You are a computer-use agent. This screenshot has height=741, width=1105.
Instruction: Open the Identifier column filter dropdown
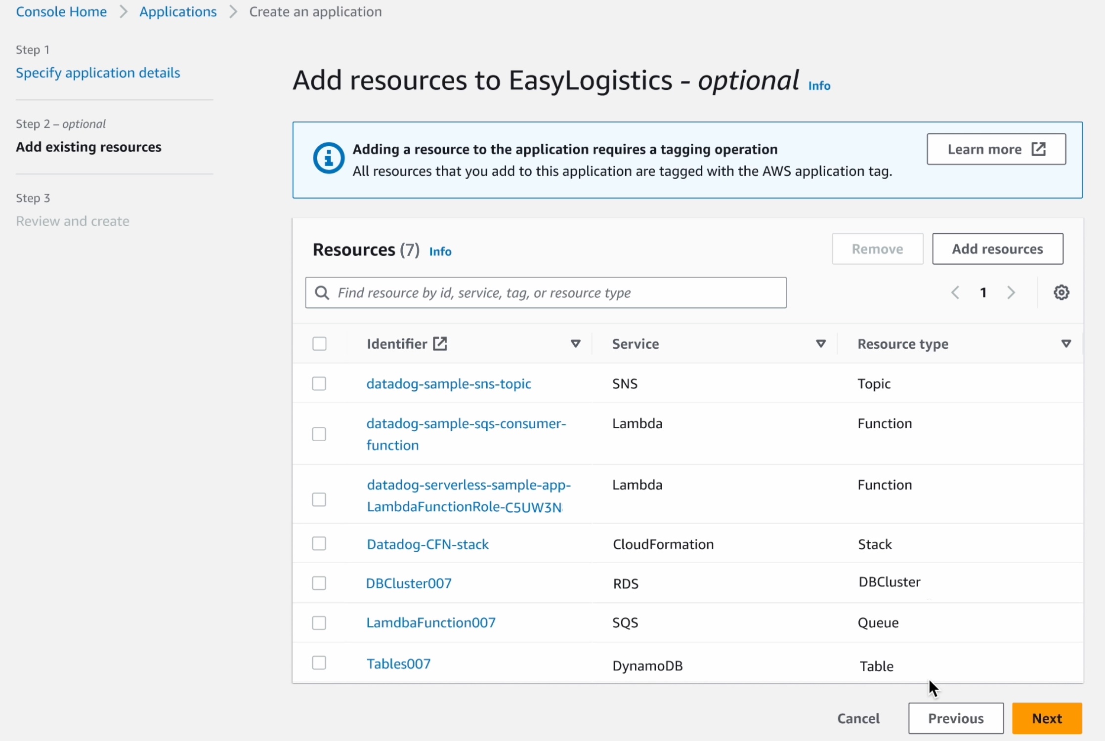tap(575, 343)
